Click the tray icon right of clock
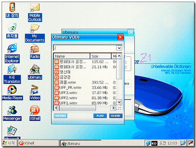 [x=183, y=143]
